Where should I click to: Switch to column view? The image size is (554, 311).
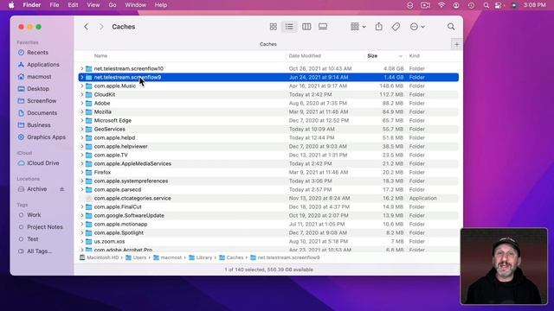pos(306,27)
